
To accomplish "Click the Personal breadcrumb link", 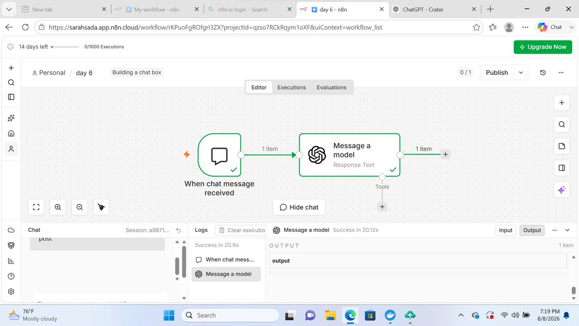I will [48, 72].
